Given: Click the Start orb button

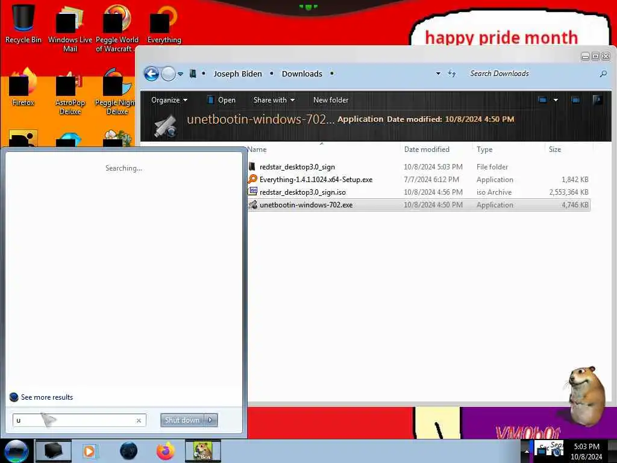Looking at the screenshot, I should coord(16,451).
